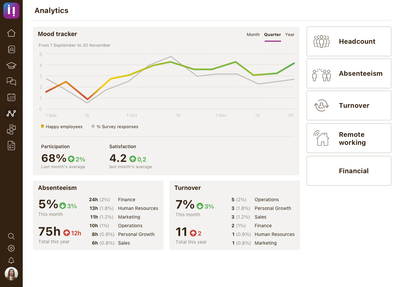Click the Sales 6h absenteeism row
Viewport: 401px width, 287px height.
click(x=124, y=243)
